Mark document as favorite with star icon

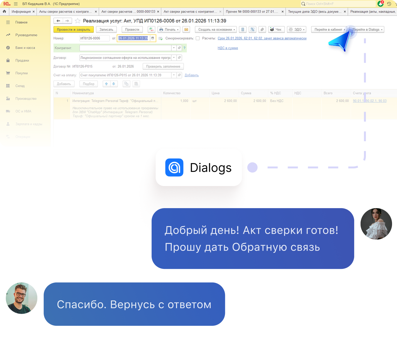click(78, 21)
